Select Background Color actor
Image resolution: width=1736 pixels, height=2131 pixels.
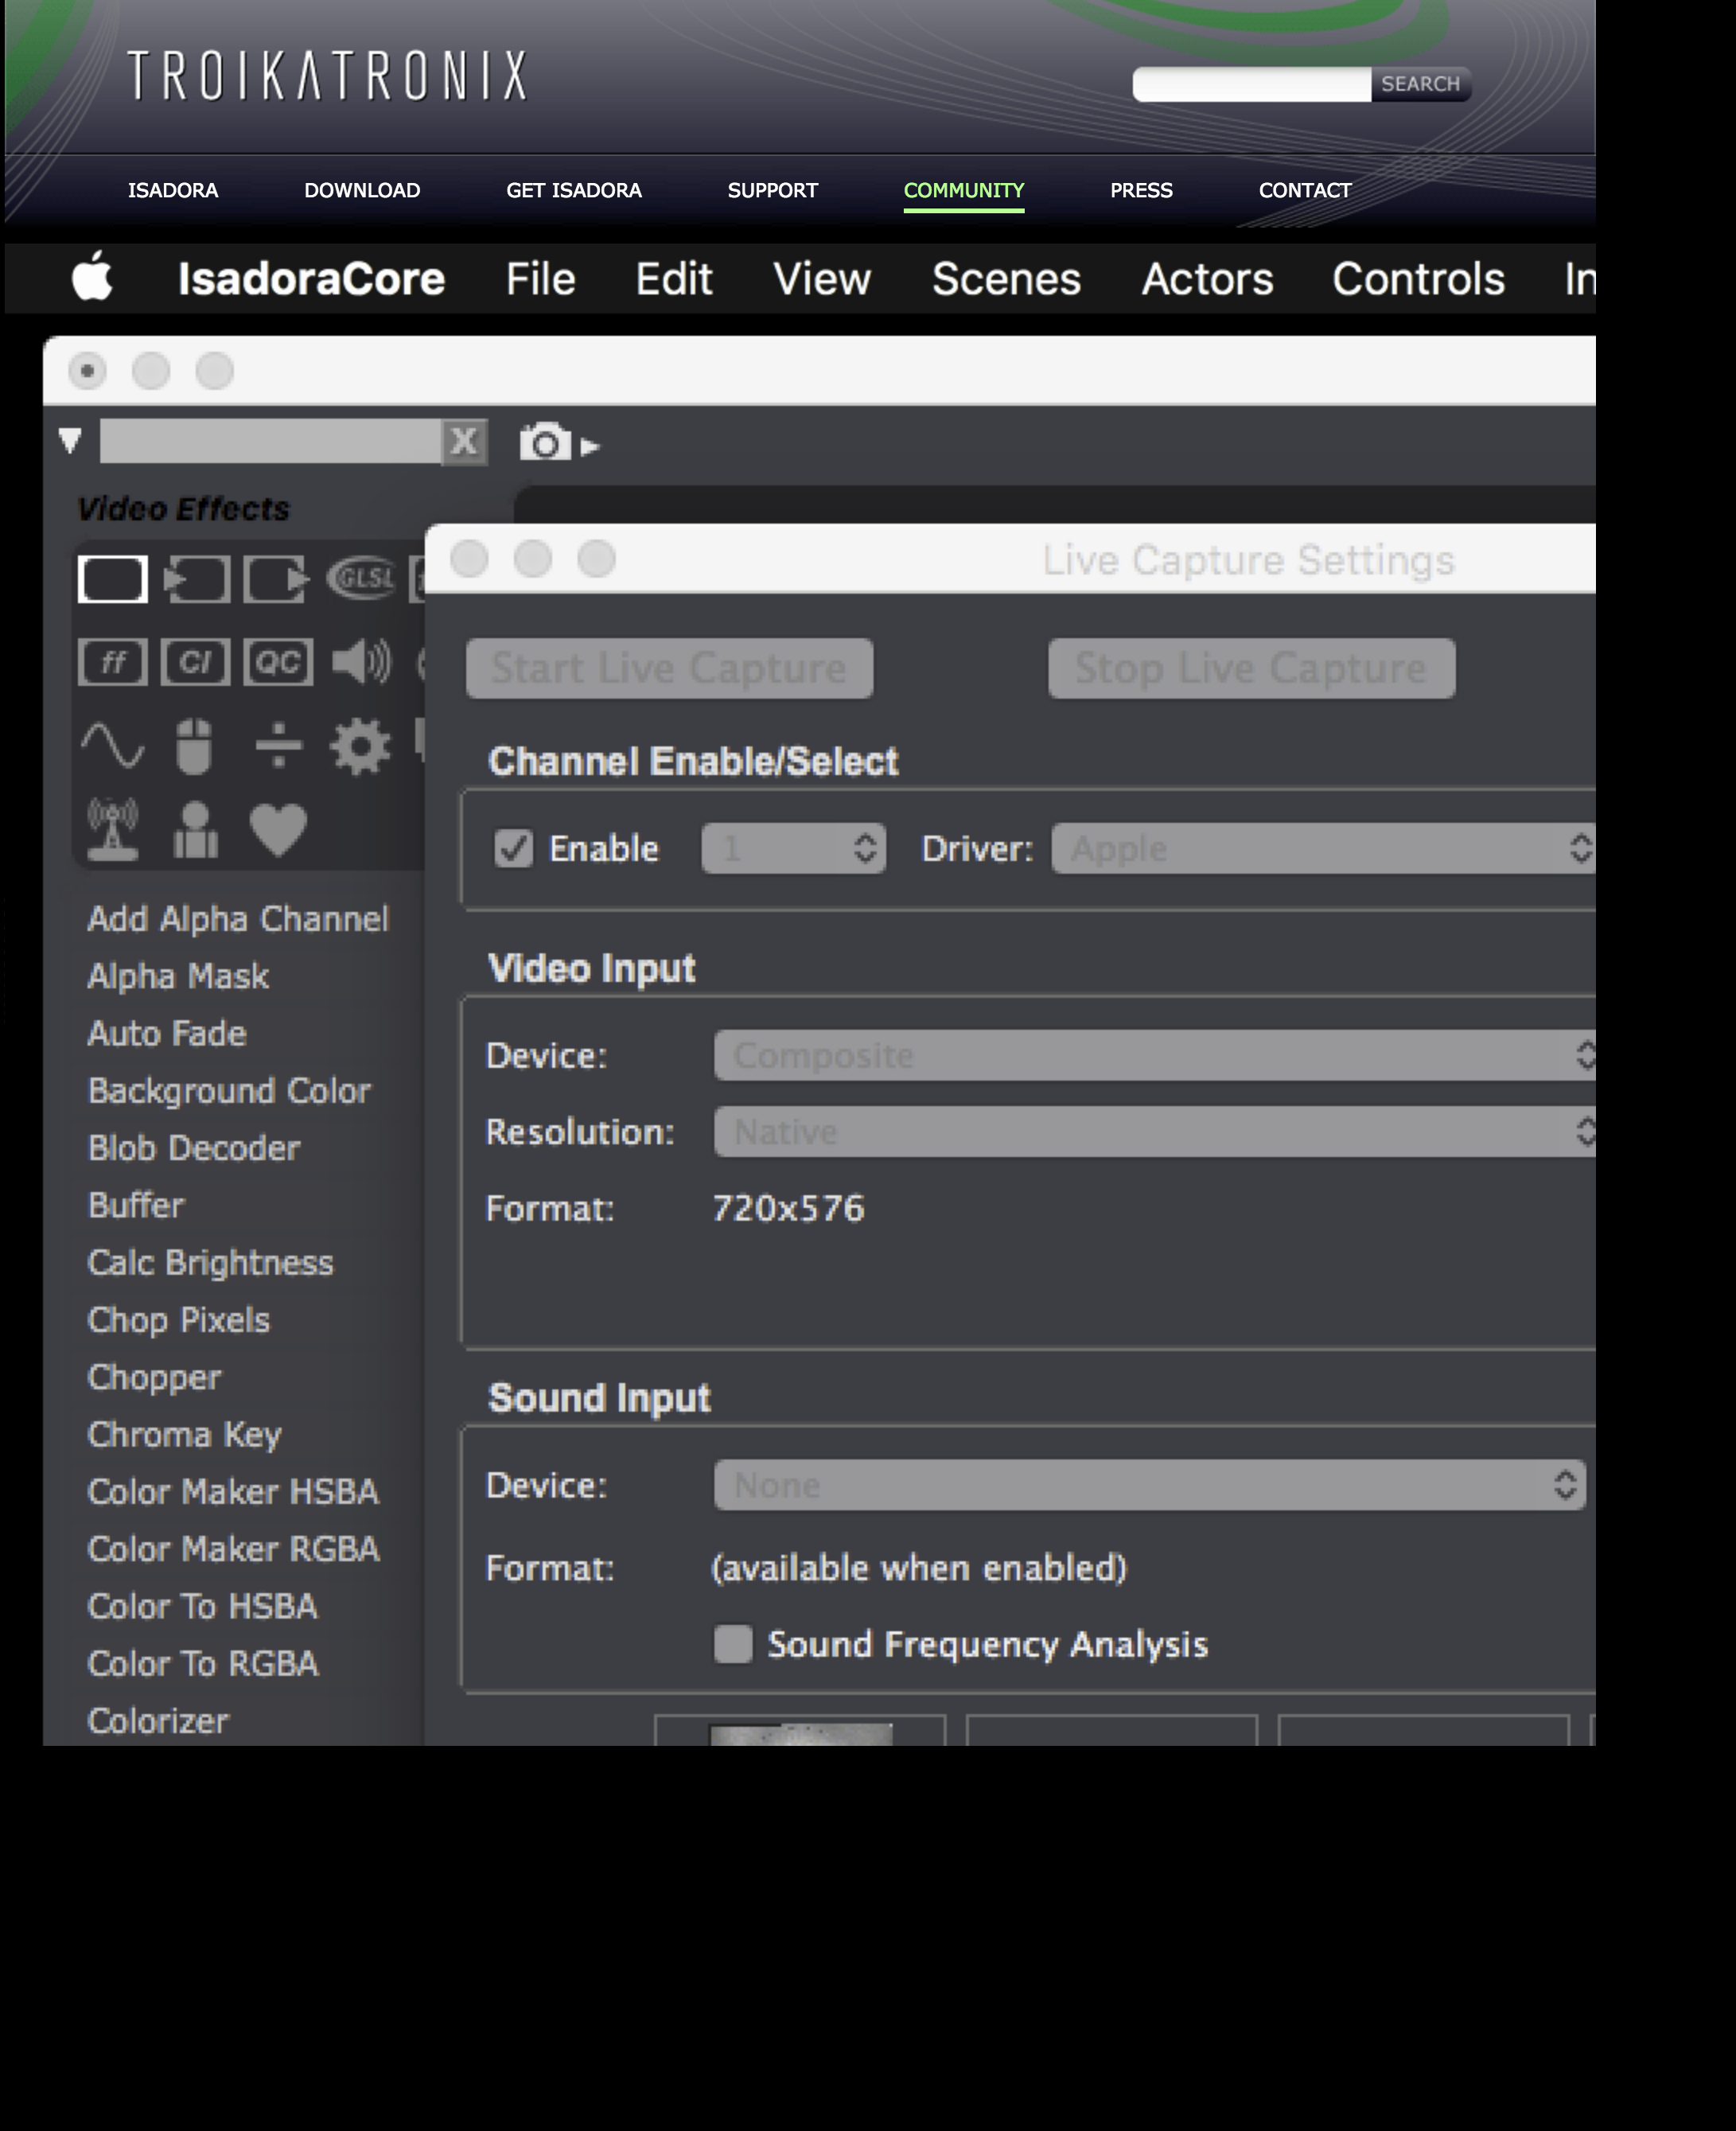pos(229,1090)
